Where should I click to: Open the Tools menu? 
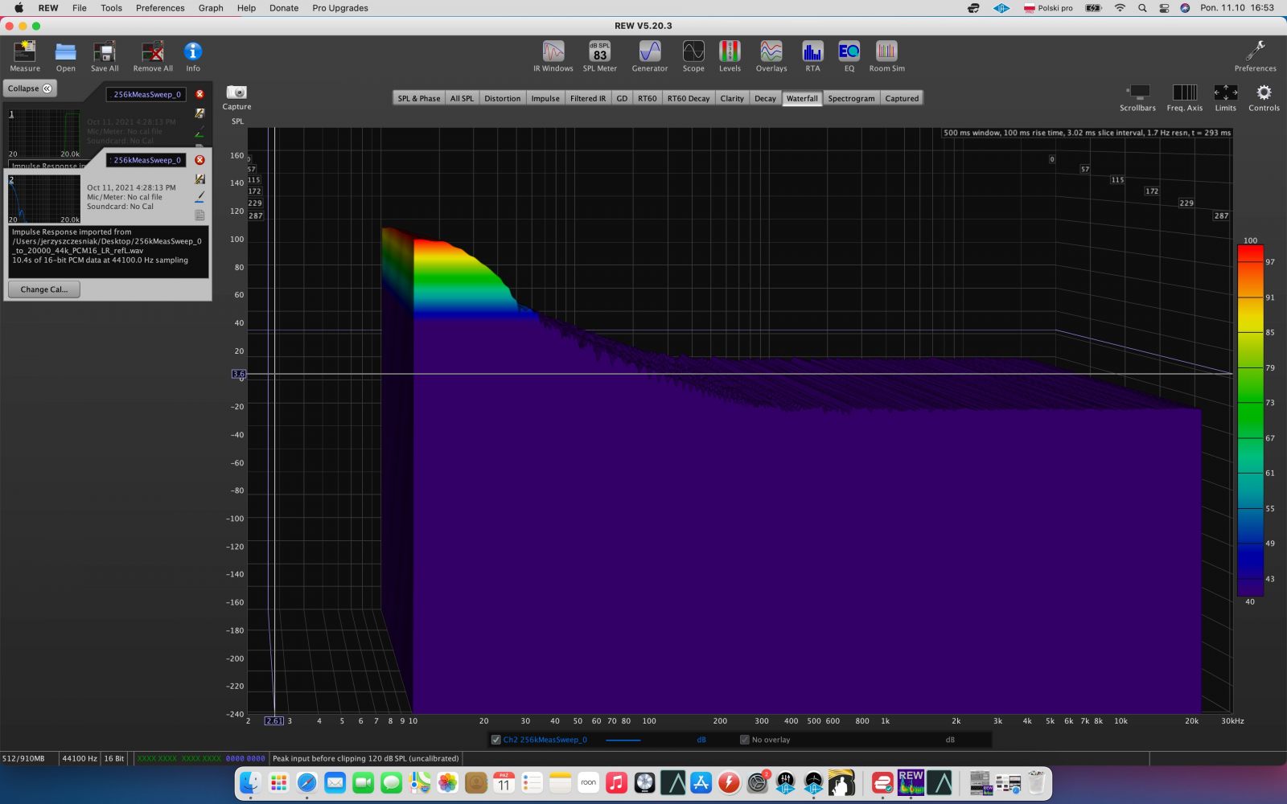tap(111, 8)
